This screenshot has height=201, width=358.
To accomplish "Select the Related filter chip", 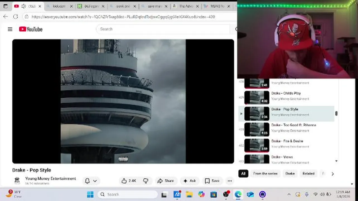I will click(308, 174).
